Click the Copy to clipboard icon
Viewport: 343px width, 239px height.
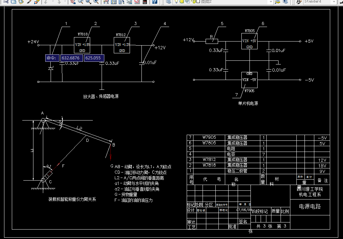(x=14, y=2)
